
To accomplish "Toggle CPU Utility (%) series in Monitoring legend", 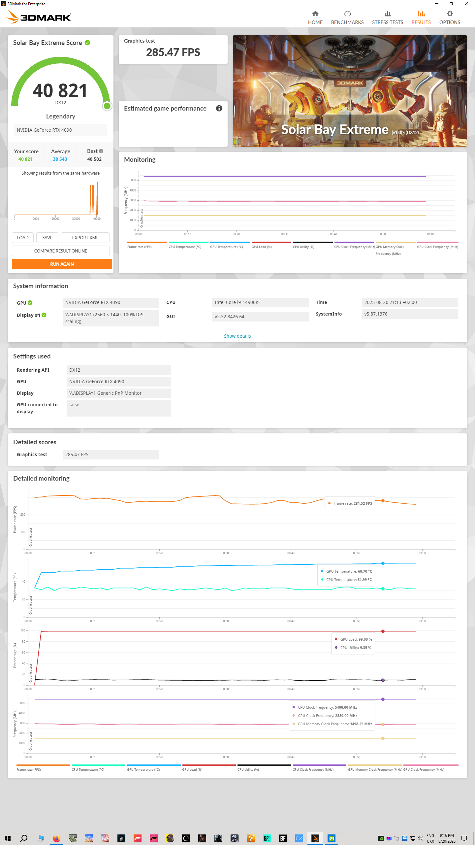I will pos(313,245).
